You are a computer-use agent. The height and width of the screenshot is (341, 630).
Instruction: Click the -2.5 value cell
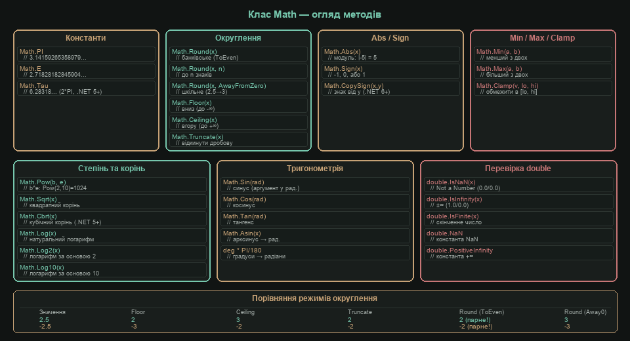pos(45,327)
